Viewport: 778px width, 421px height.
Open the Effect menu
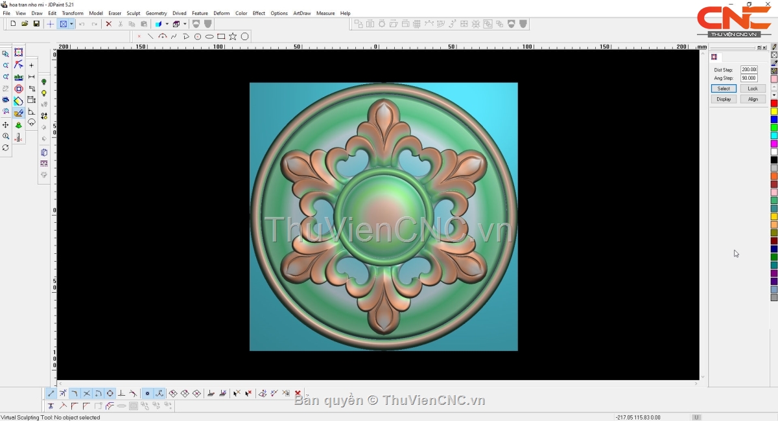coord(259,13)
